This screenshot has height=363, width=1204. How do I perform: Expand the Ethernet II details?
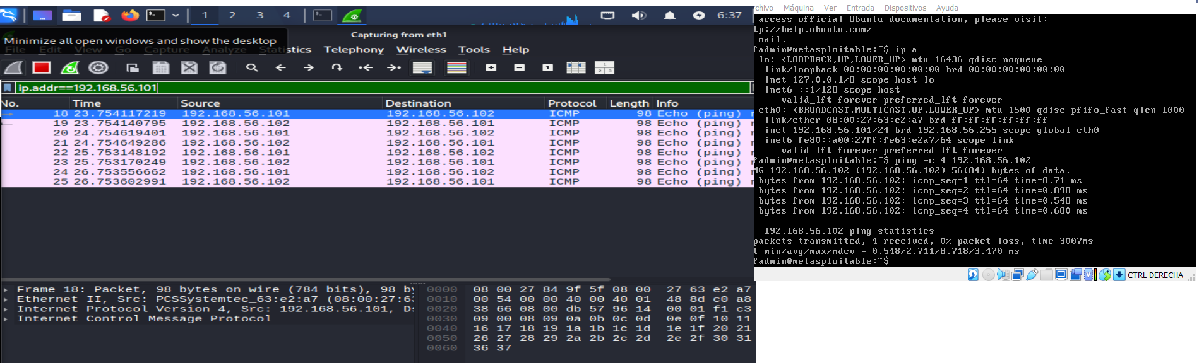(6, 299)
